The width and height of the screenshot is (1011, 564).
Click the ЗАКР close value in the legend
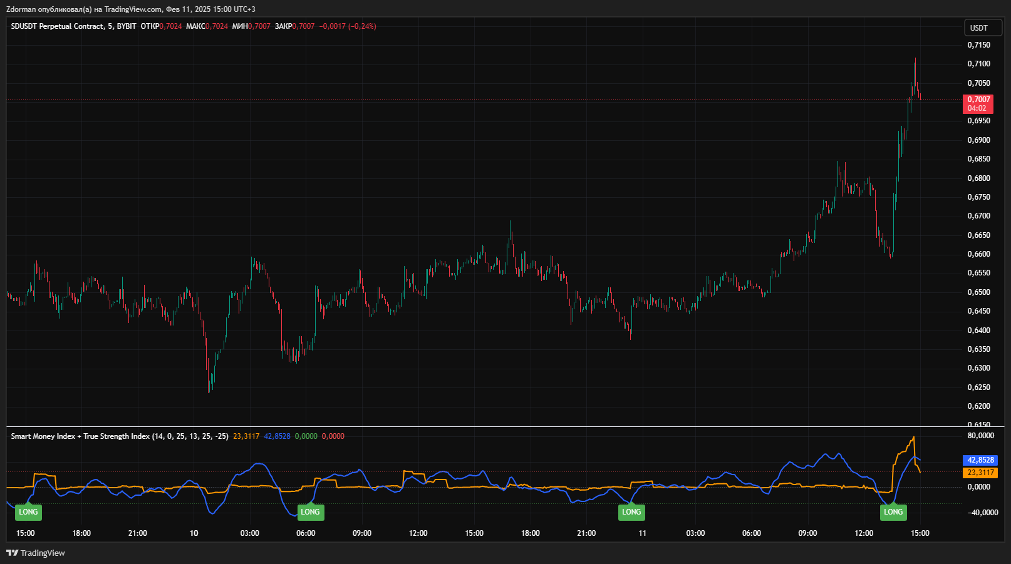click(304, 26)
